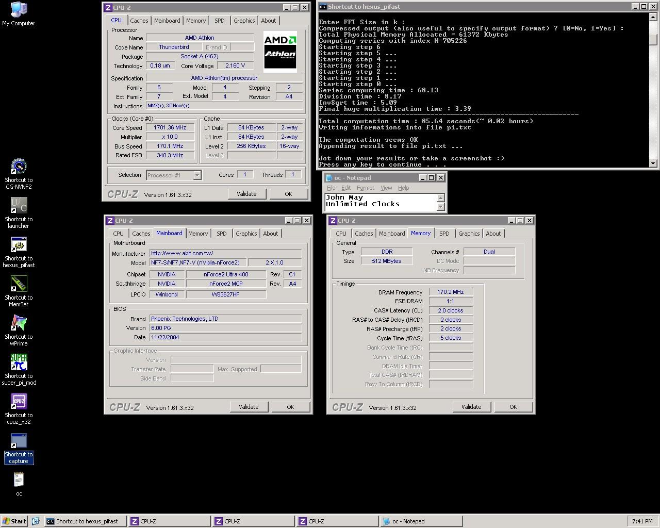Open the Graphics tab in CPU window

point(244,21)
